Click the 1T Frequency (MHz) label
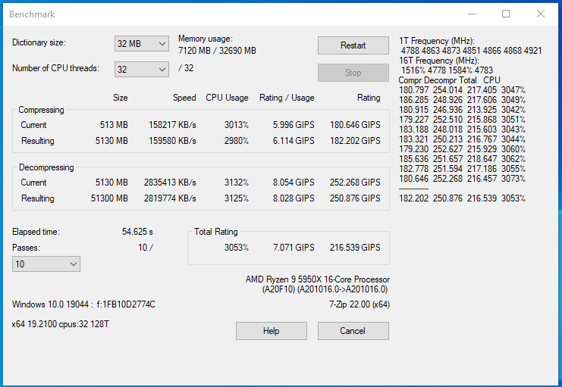 [x=437, y=41]
